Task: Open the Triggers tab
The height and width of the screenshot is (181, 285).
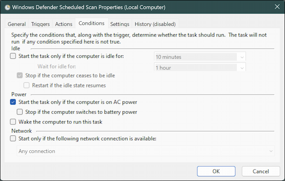Action: 40,24
